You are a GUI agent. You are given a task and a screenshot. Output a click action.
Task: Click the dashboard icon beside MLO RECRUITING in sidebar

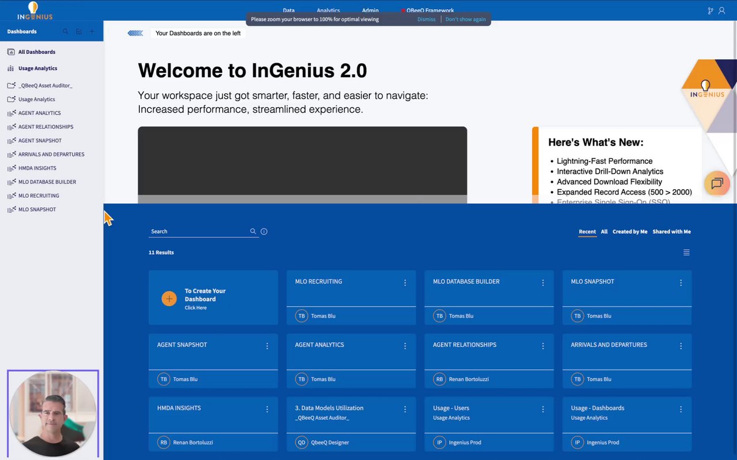pos(11,195)
